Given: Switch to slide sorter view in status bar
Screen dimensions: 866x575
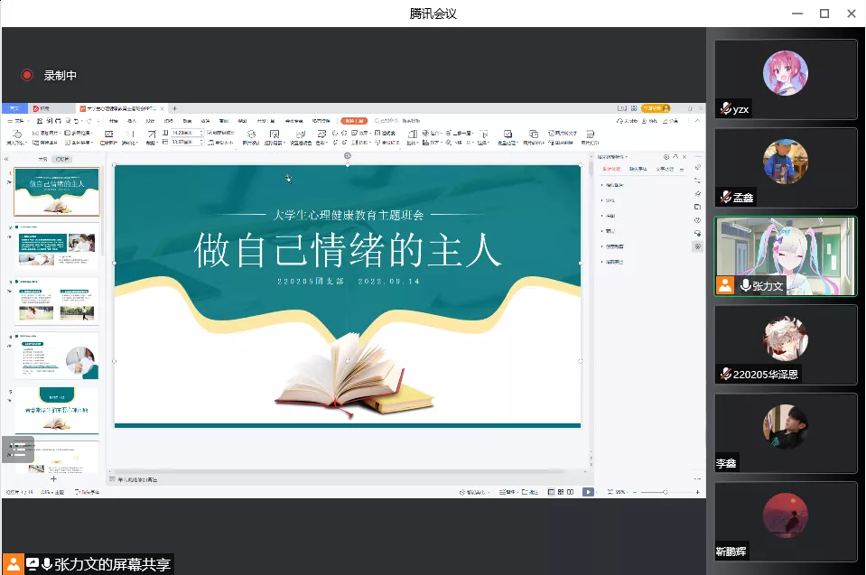Looking at the screenshot, I should pos(561,492).
